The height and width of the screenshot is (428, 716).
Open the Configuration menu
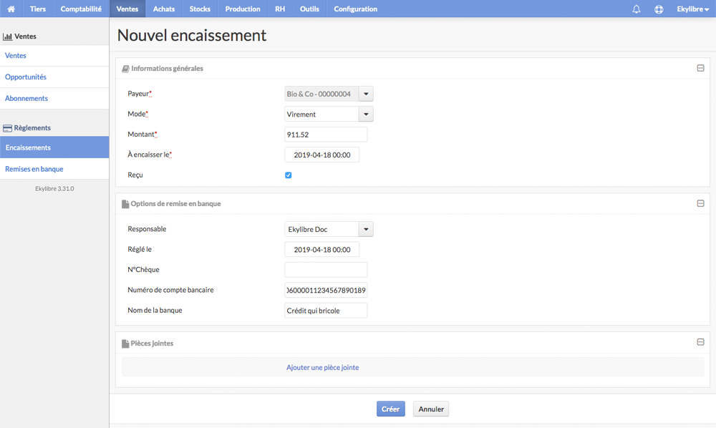(x=355, y=9)
